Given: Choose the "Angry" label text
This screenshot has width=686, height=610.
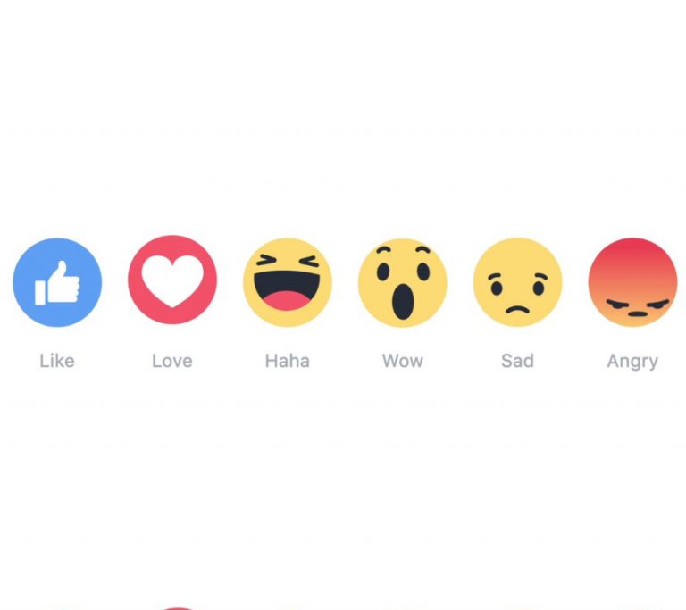Looking at the screenshot, I should 632,362.
